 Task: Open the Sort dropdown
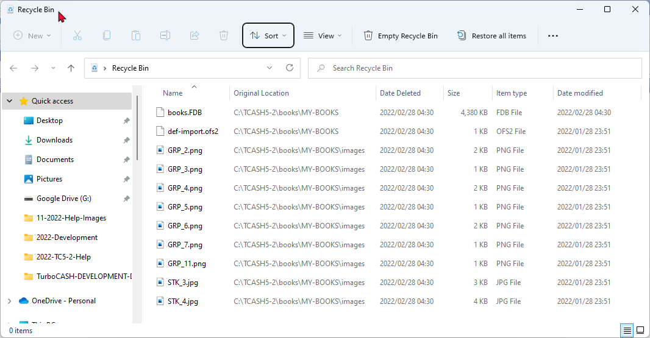coord(268,36)
